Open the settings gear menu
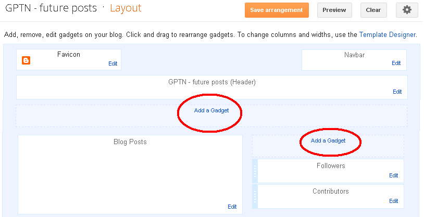Image resolution: width=424 pixels, height=217 pixels. tap(407, 10)
